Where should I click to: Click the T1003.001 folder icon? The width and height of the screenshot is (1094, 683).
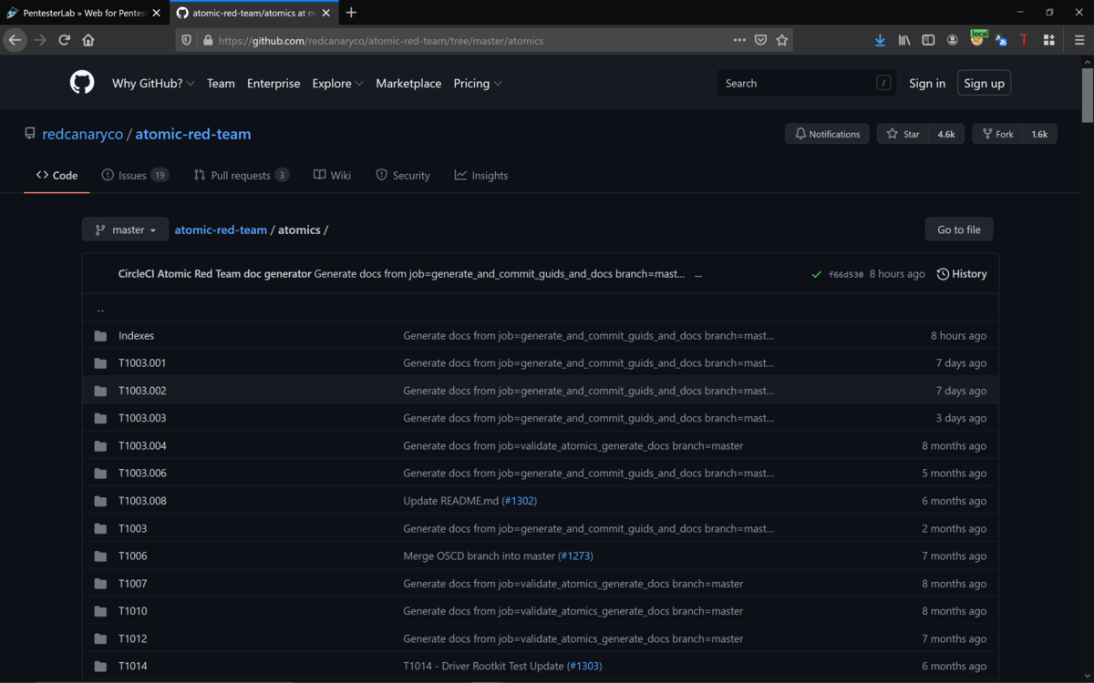tap(100, 363)
